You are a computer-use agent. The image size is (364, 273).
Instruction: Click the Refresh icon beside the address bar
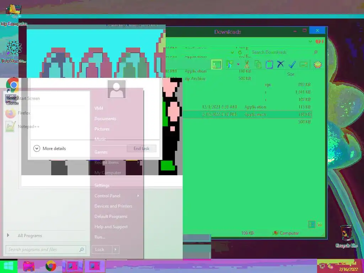coord(240,53)
